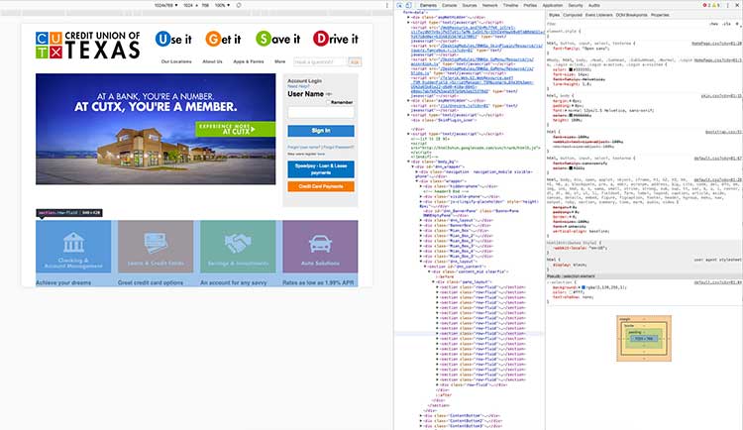Viewport: 743px width, 430px height.
Task: Click the box model diagram in Styles pane
Action: pos(644,339)
